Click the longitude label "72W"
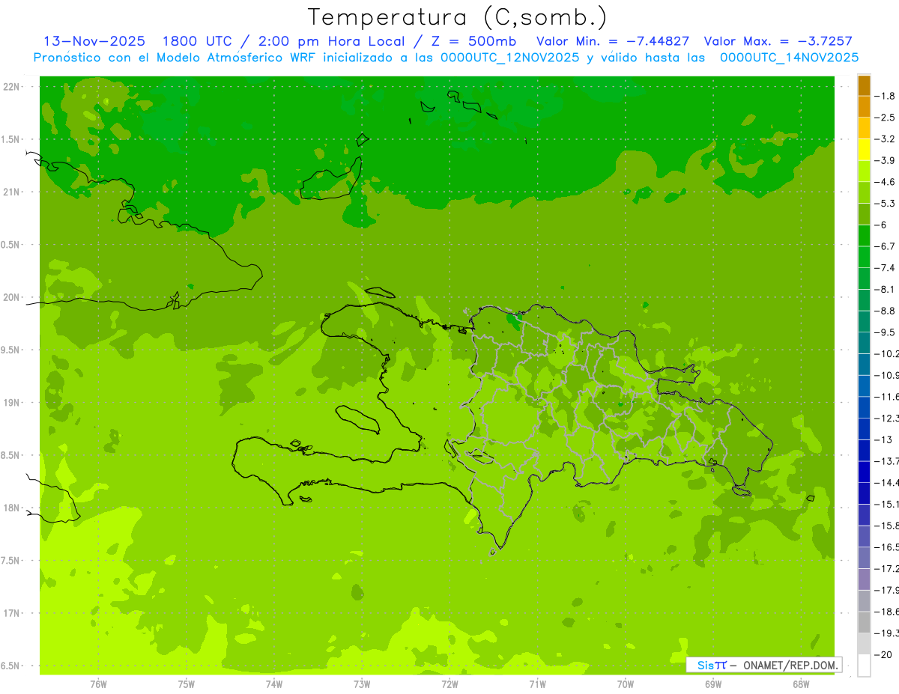Screen dimensions: 899x694 449,684
